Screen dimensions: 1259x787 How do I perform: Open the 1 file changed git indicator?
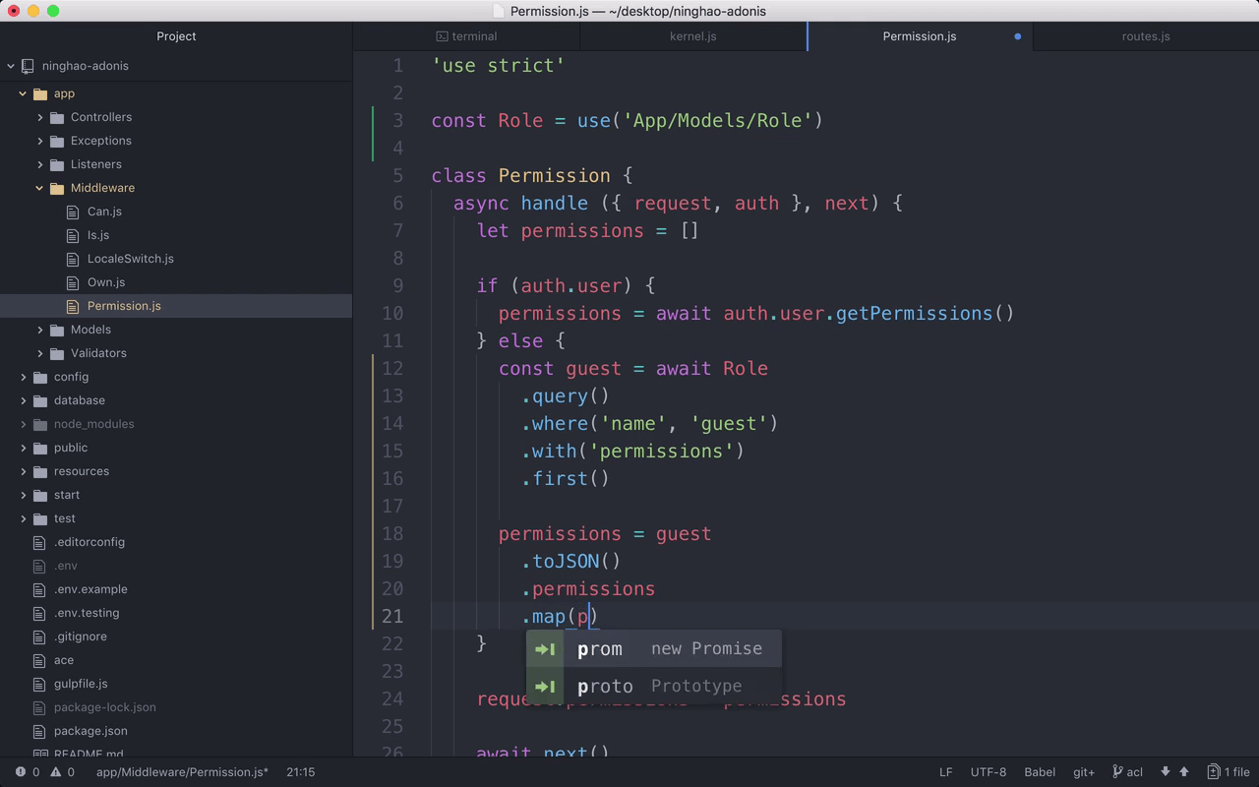(x=1229, y=772)
